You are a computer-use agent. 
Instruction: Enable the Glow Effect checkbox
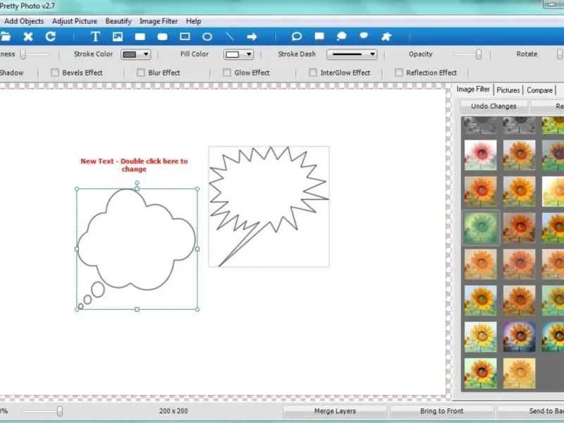tap(226, 73)
